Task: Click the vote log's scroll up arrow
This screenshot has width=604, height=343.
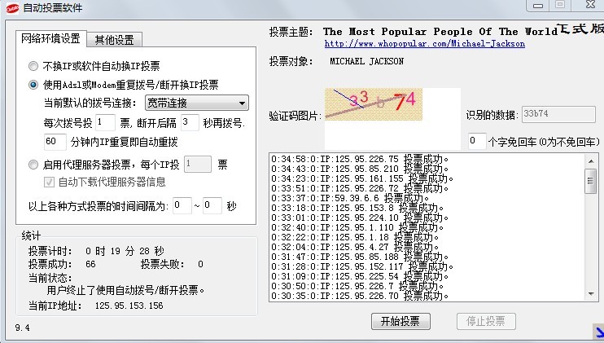Action: tap(590, 158)
